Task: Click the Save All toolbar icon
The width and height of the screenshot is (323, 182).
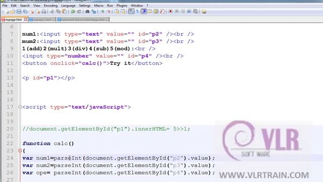Action: point(25,12)
